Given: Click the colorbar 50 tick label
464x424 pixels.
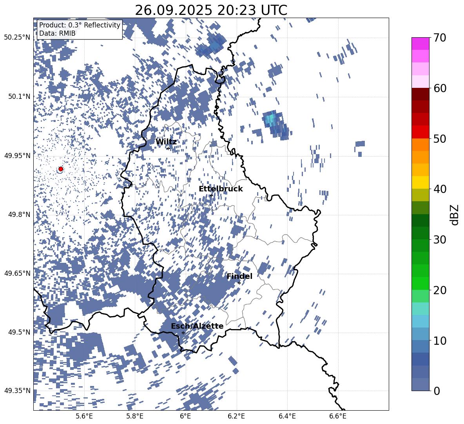Looking at the screenshot, I should (440, 139).
